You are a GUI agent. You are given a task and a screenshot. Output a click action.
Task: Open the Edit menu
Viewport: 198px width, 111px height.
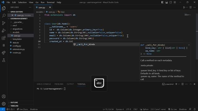point(14,2)
